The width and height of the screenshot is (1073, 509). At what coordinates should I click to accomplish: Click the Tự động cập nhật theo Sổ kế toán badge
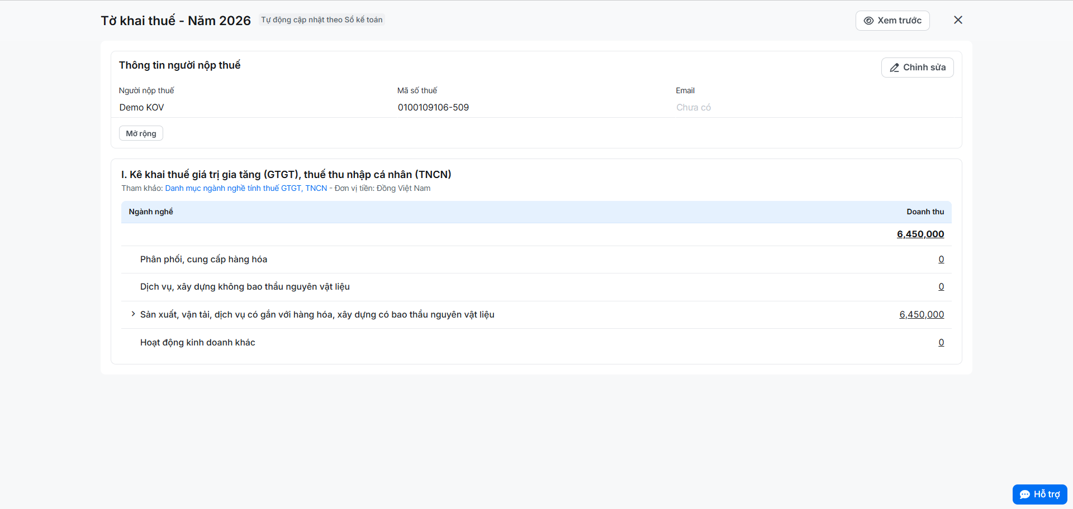point(322,20)
